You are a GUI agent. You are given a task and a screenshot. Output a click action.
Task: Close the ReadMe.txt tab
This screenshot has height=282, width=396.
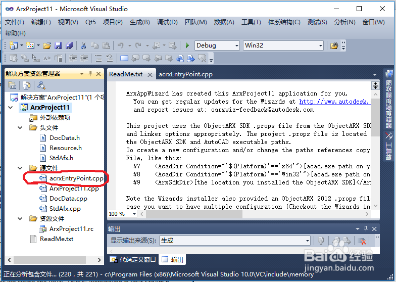150,75
